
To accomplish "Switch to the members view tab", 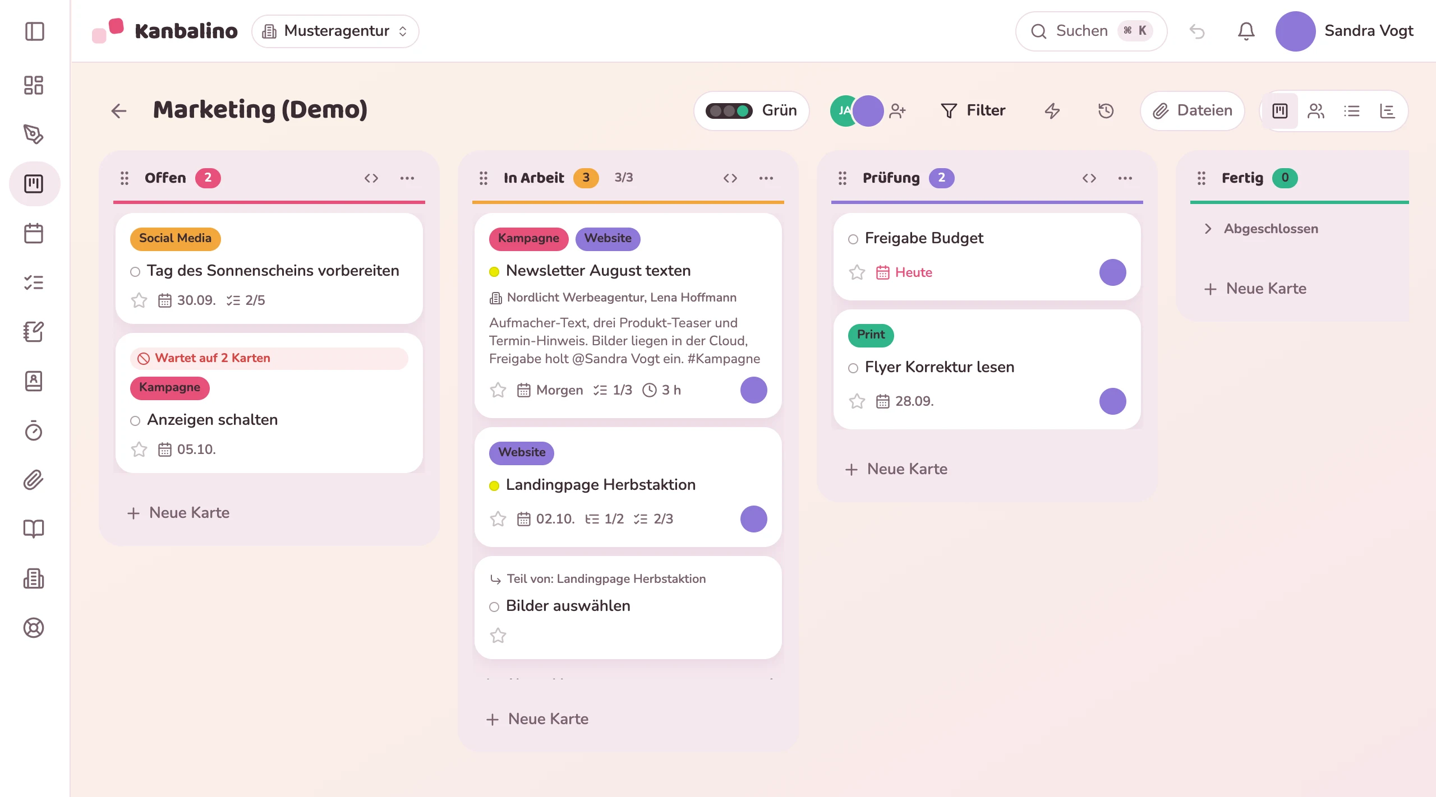I will point(1316,111).
